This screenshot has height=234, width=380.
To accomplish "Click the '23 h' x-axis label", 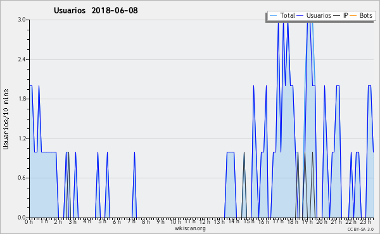I will [365, 222].
